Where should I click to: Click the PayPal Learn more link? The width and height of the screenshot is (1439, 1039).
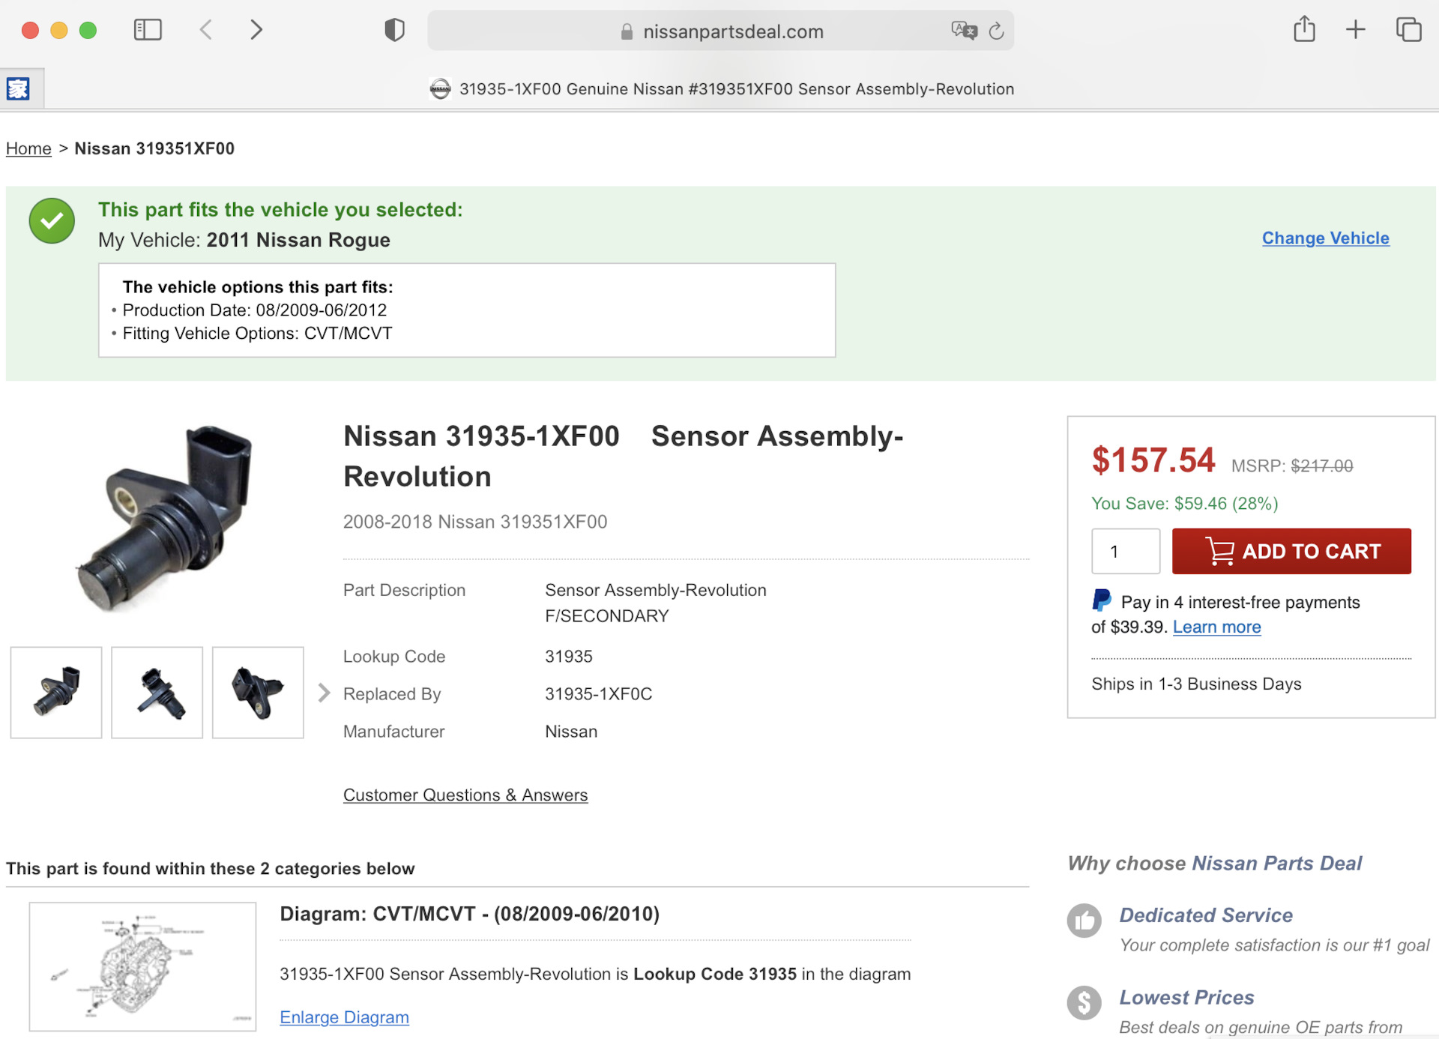[x=1216, y=627]
